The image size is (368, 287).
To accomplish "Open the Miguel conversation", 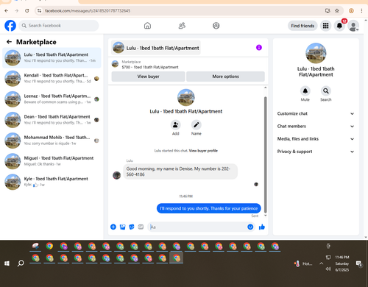I will [x=52, y=161].
